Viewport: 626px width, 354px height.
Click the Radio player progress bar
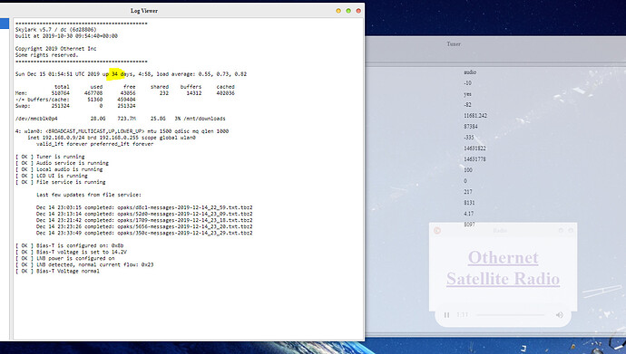511,315
